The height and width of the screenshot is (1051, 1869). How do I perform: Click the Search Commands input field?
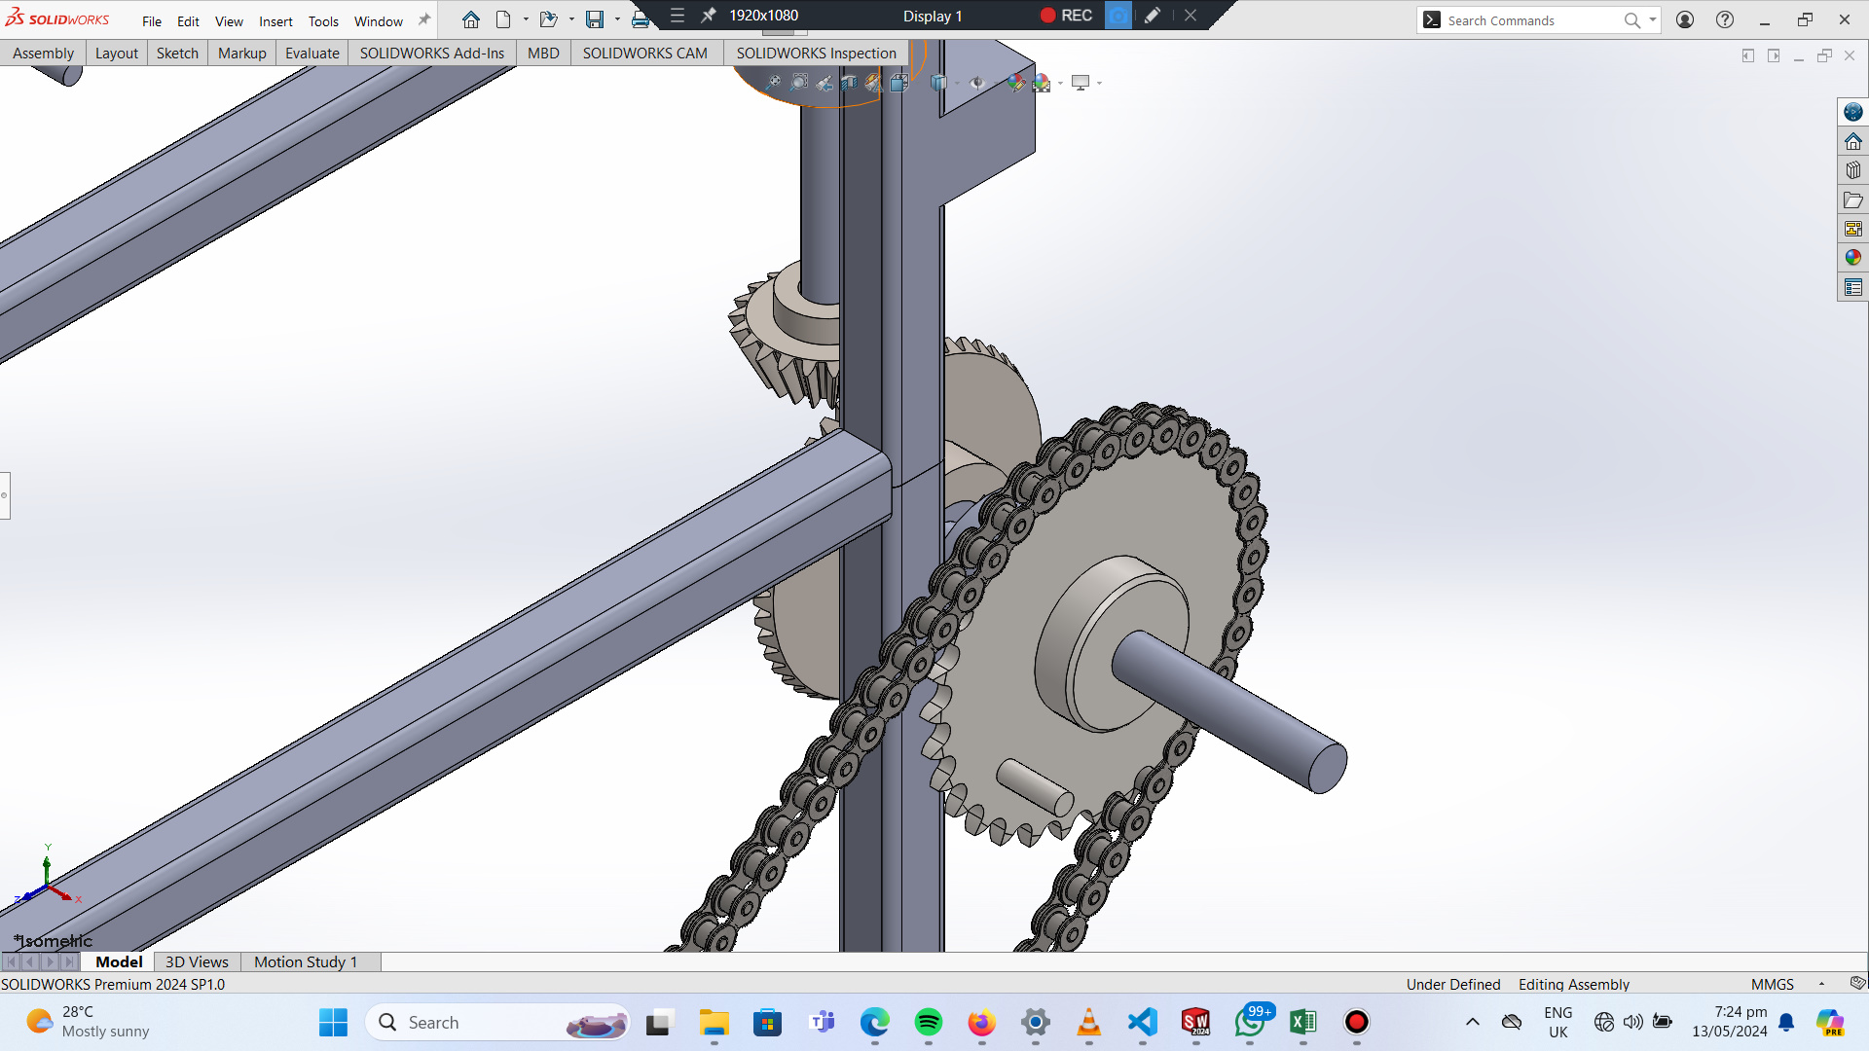pyautogui.click(x=1528, y=20)
